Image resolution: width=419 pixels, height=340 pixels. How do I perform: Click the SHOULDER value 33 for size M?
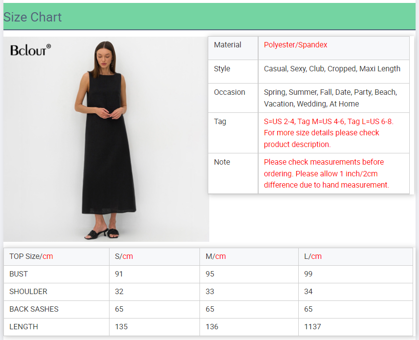point(210,292)
